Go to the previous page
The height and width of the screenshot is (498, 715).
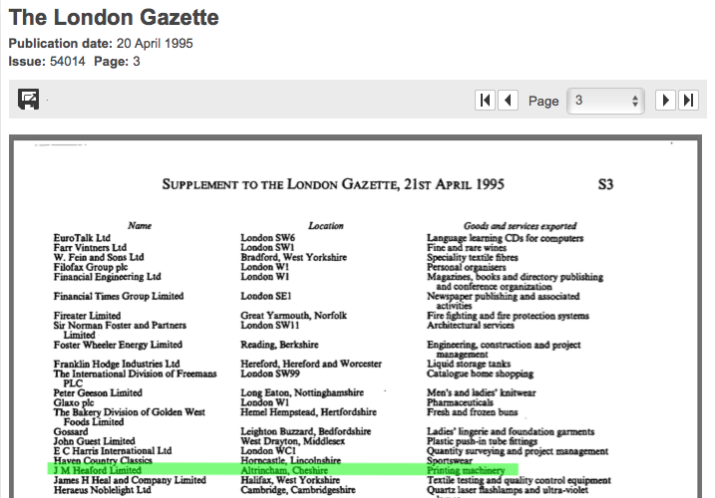(x=508, y=100)
